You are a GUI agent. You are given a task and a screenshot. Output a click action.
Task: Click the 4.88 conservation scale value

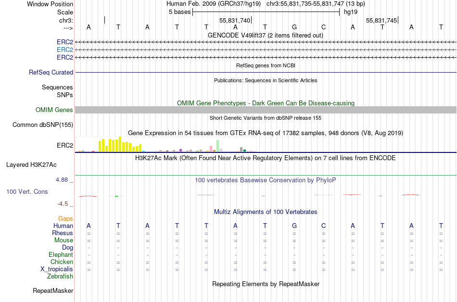tap(62, 180)
